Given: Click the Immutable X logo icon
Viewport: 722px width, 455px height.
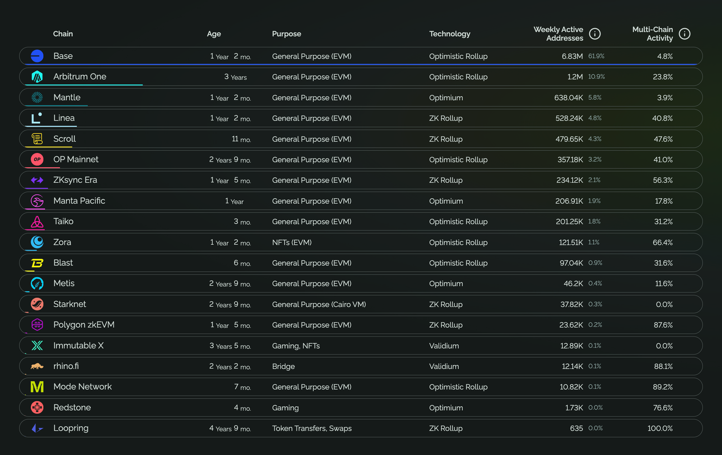Looking at the screenshot, I should 37,345.
